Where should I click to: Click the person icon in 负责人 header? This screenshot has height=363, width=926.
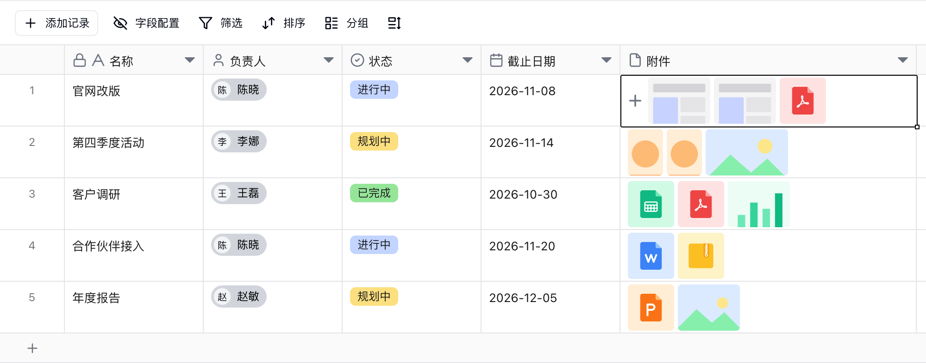pyautogui.click(x=219, y=60)
